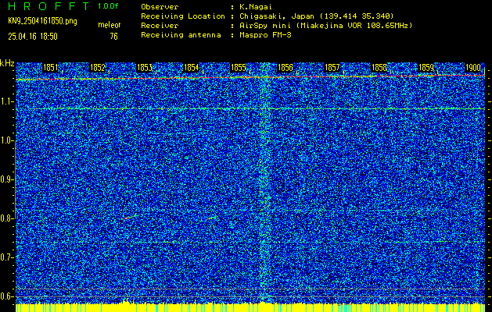This screenshot has height=312, width=492.
Task: Click filename KN9_2504161850.png
Action: click(42, 21)
